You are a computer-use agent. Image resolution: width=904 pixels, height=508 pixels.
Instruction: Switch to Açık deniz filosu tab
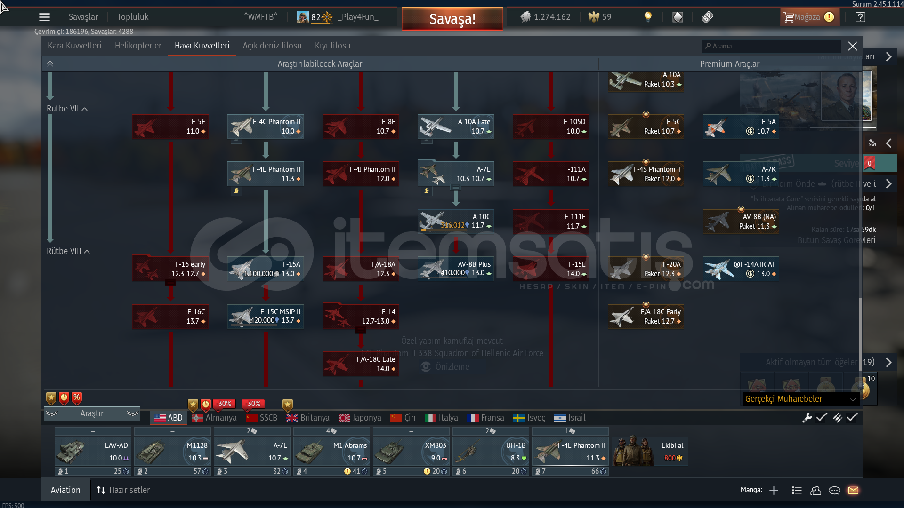tap(272, 46)
